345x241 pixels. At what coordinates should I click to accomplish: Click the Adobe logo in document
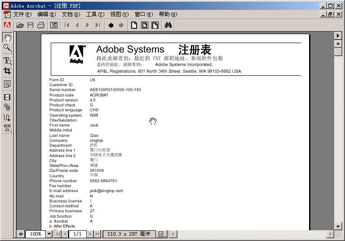[x=77, y=55]
